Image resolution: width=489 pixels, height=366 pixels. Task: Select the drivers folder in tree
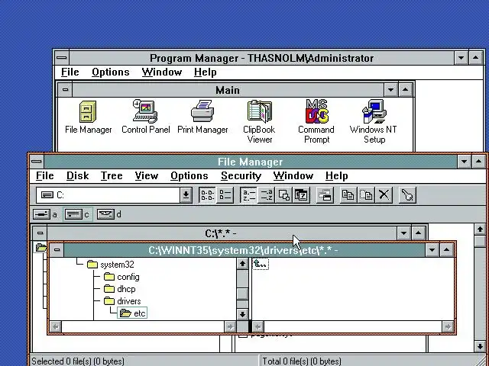[x=122, y=301]
